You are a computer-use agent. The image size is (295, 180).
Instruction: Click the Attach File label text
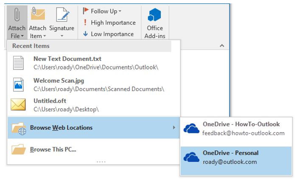[x=17, y=32]
